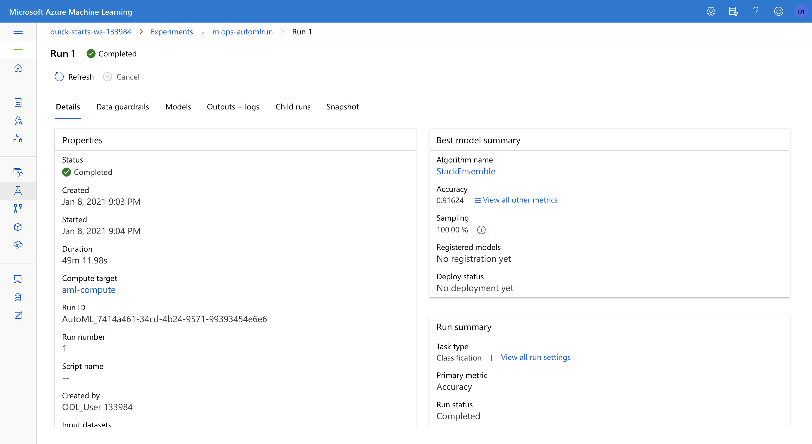The width and height of the screenshot is (812, 444).
Task: Open Datastores cylinder icon in sidebar
Action: (x=18, y=297)
